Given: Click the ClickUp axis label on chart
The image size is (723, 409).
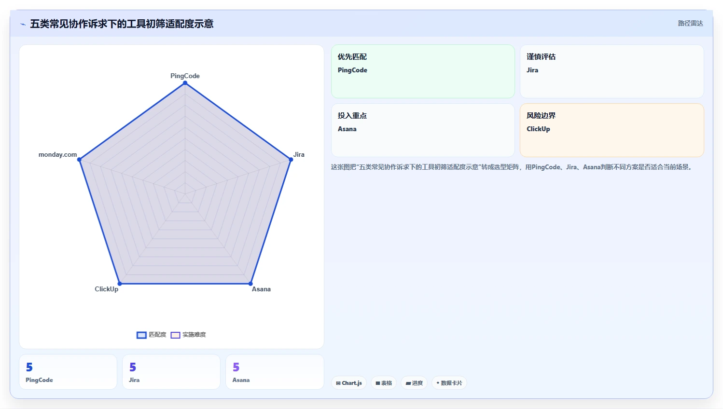Looking at the screenshot, I should point(106,289).
